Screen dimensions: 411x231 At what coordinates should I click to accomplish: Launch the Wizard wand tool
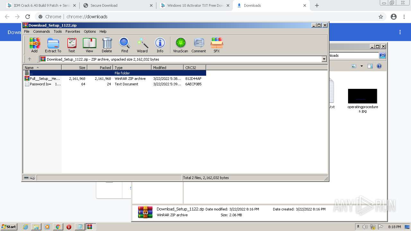coord(142,45)
